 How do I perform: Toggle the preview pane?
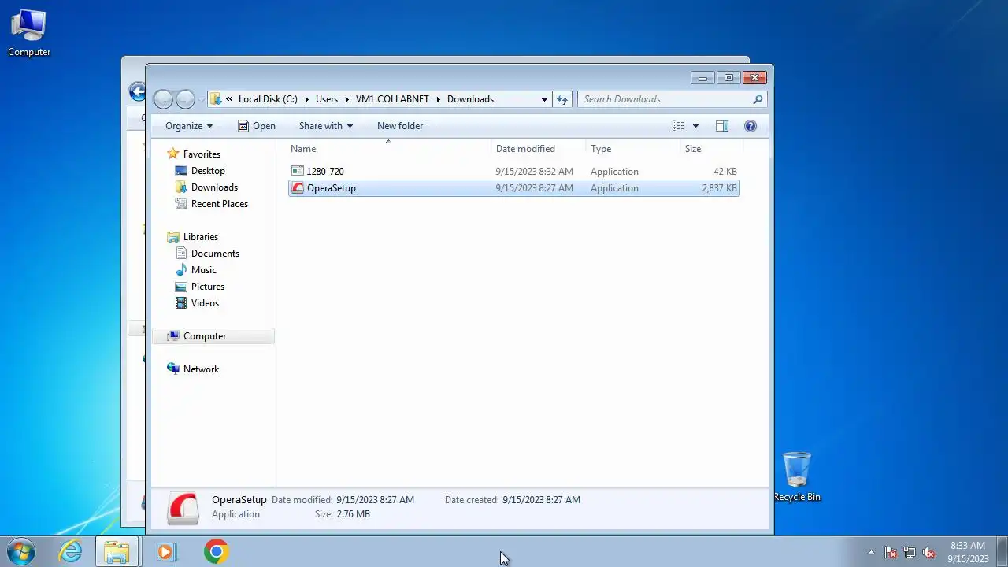click(x=722, y=126)
